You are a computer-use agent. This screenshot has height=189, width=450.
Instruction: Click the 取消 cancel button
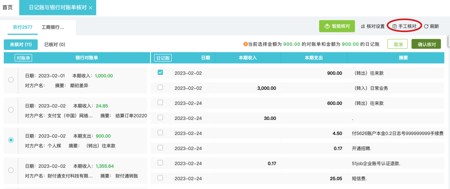pyautogui.click(x=397, y=44)
